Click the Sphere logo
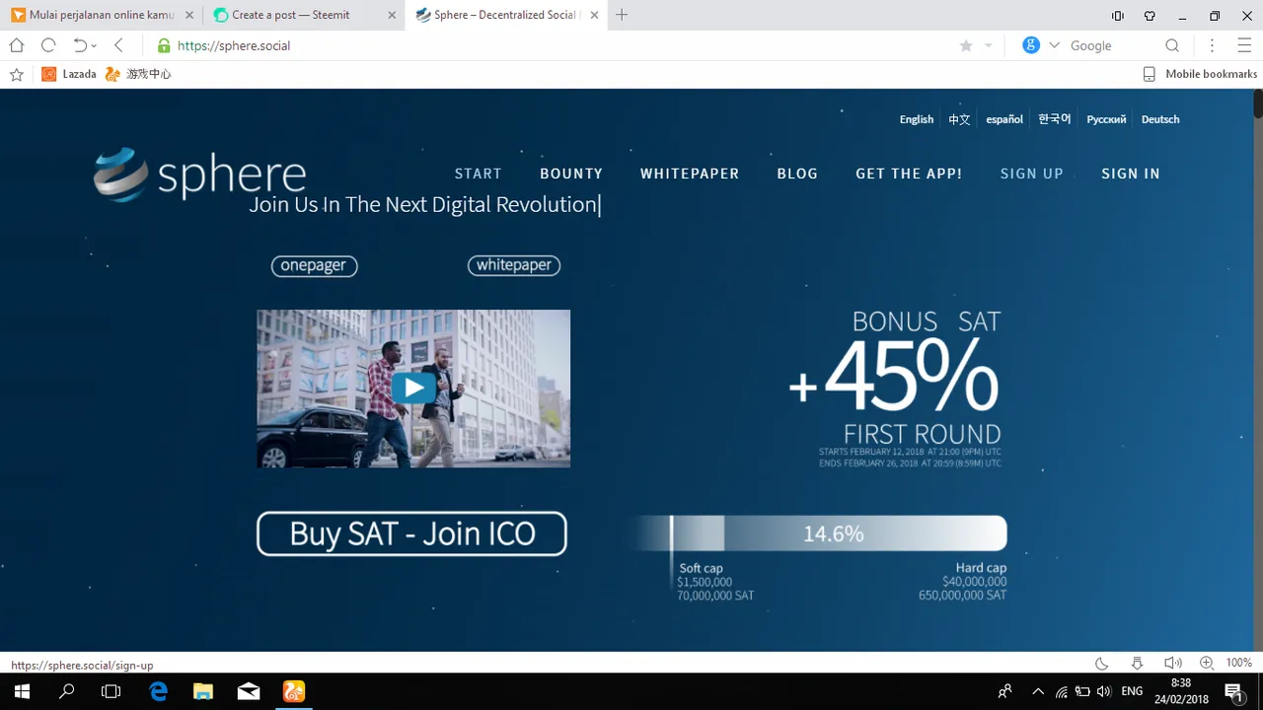The width and height of the screenshot is (1263, 710). (x=199, y=175)
